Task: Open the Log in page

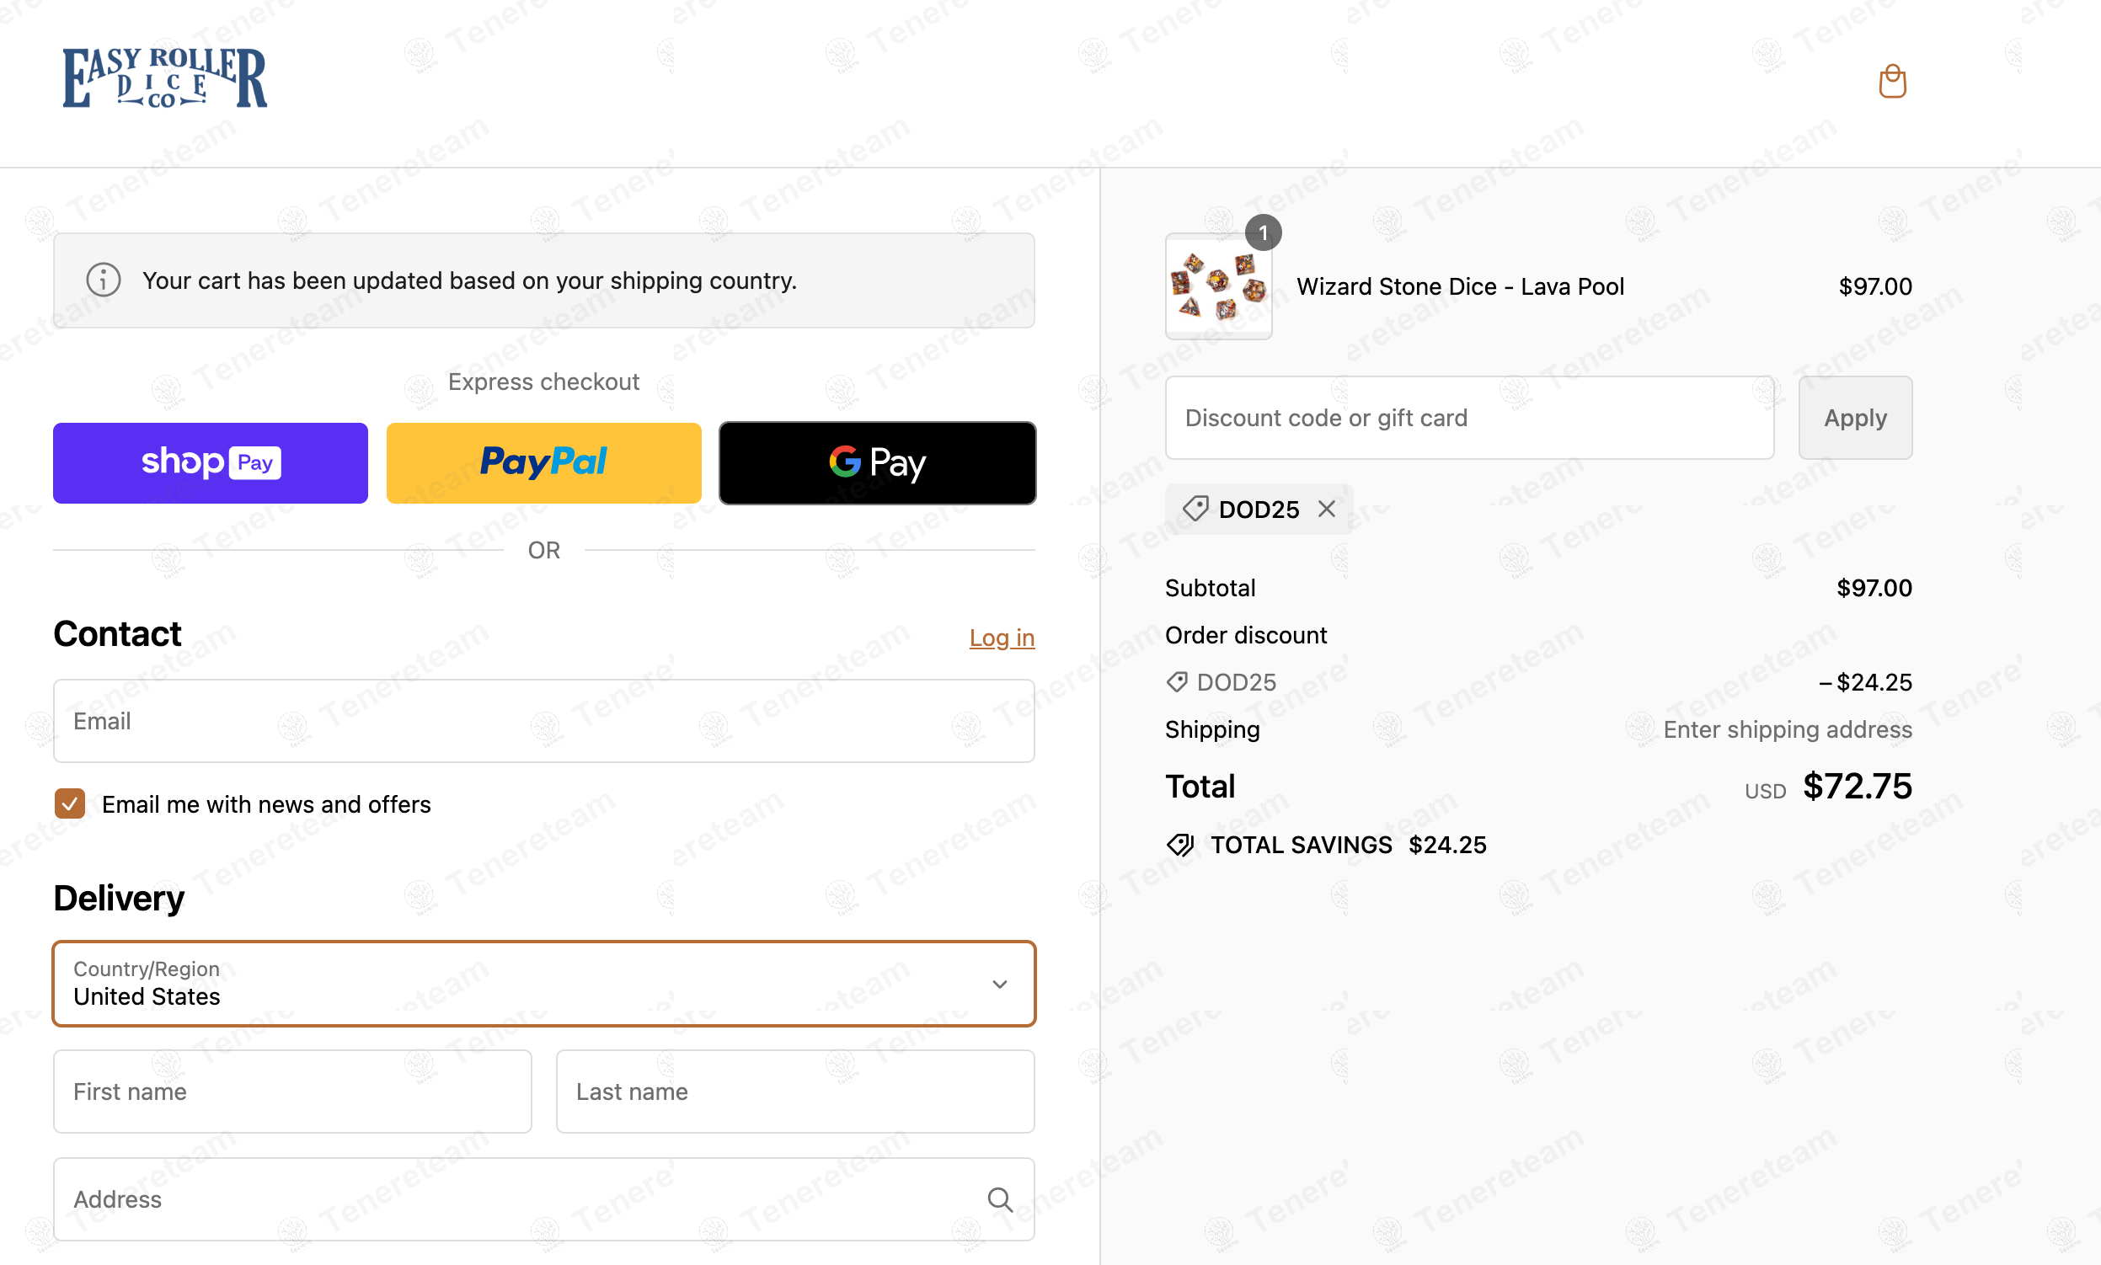Action: [1001, 637]
